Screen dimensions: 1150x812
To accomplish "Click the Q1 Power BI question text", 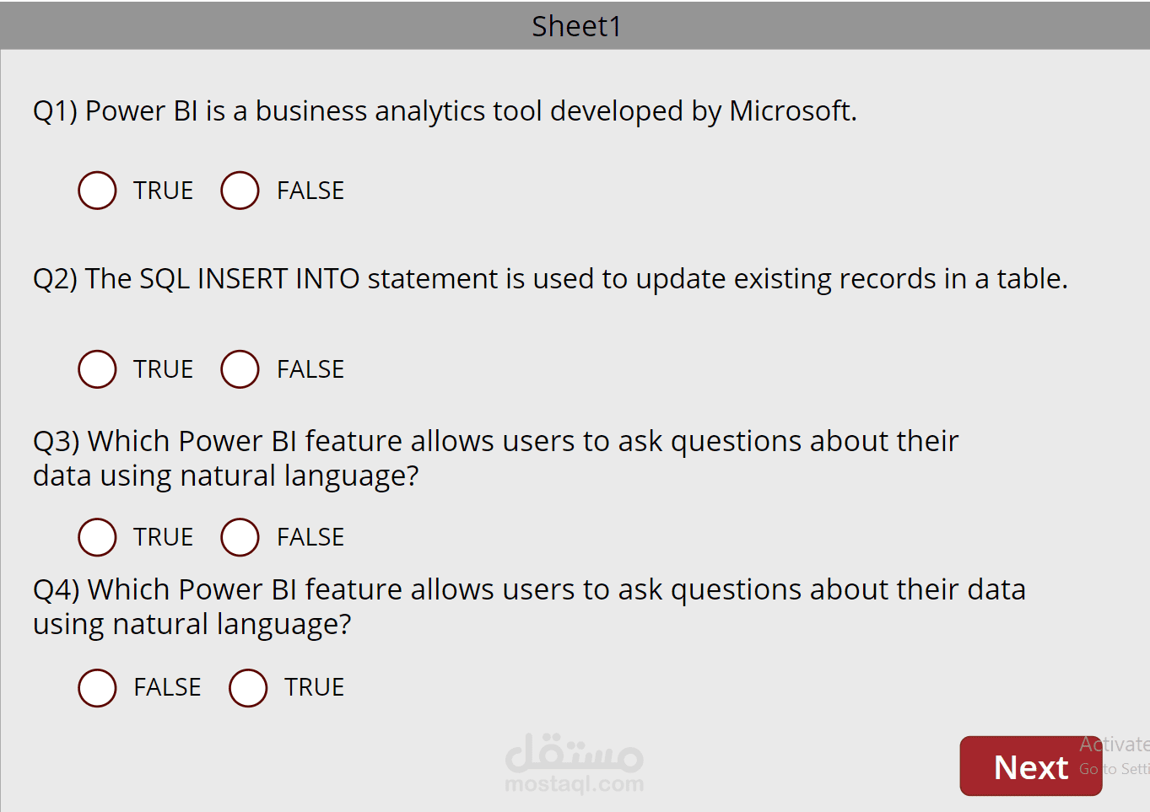I will 445,111.
